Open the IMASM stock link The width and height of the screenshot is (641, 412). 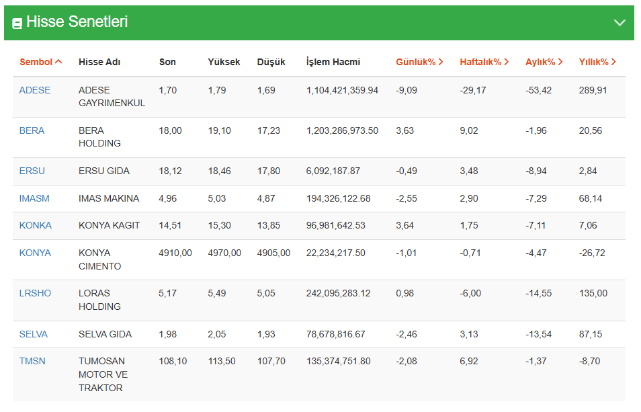pyautogui.click(x=34, y=198)
